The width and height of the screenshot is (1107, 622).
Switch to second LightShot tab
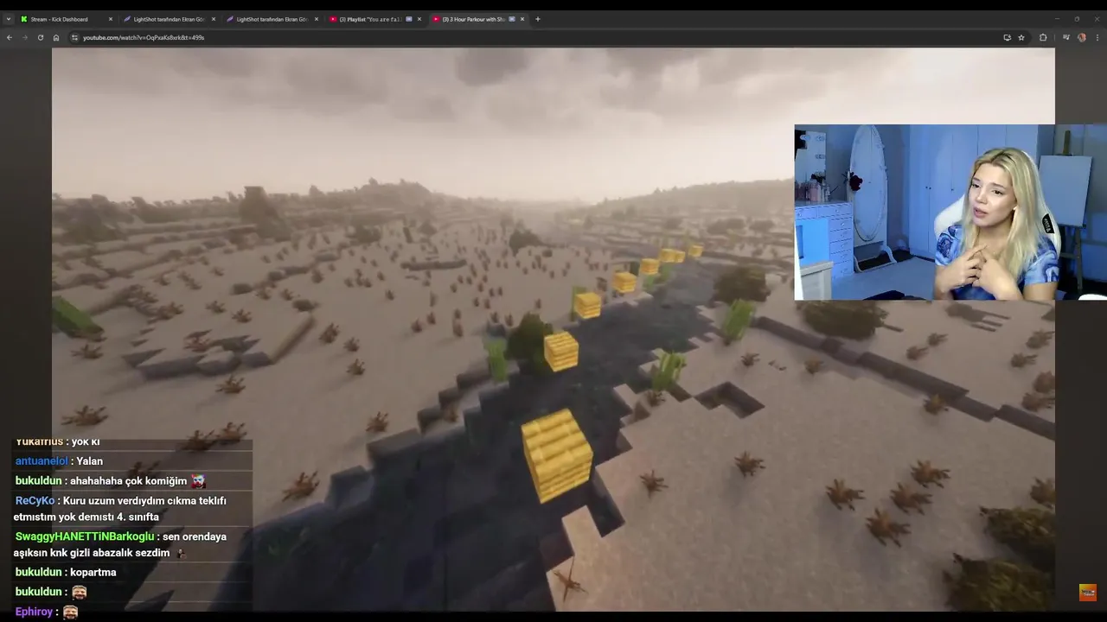click(x=272, y=19)
